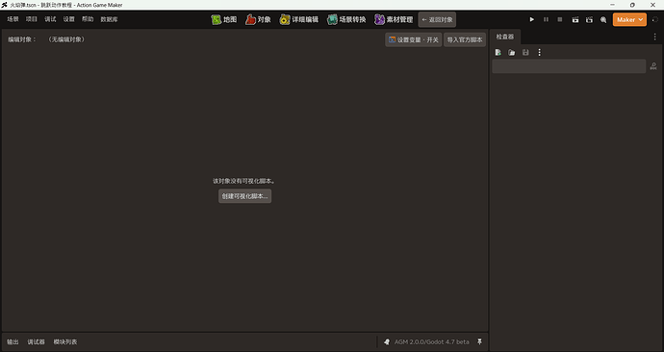Open the 调试器 debugger panel
The width and height of the screenshot is (664, 352).
click(36, 341)
